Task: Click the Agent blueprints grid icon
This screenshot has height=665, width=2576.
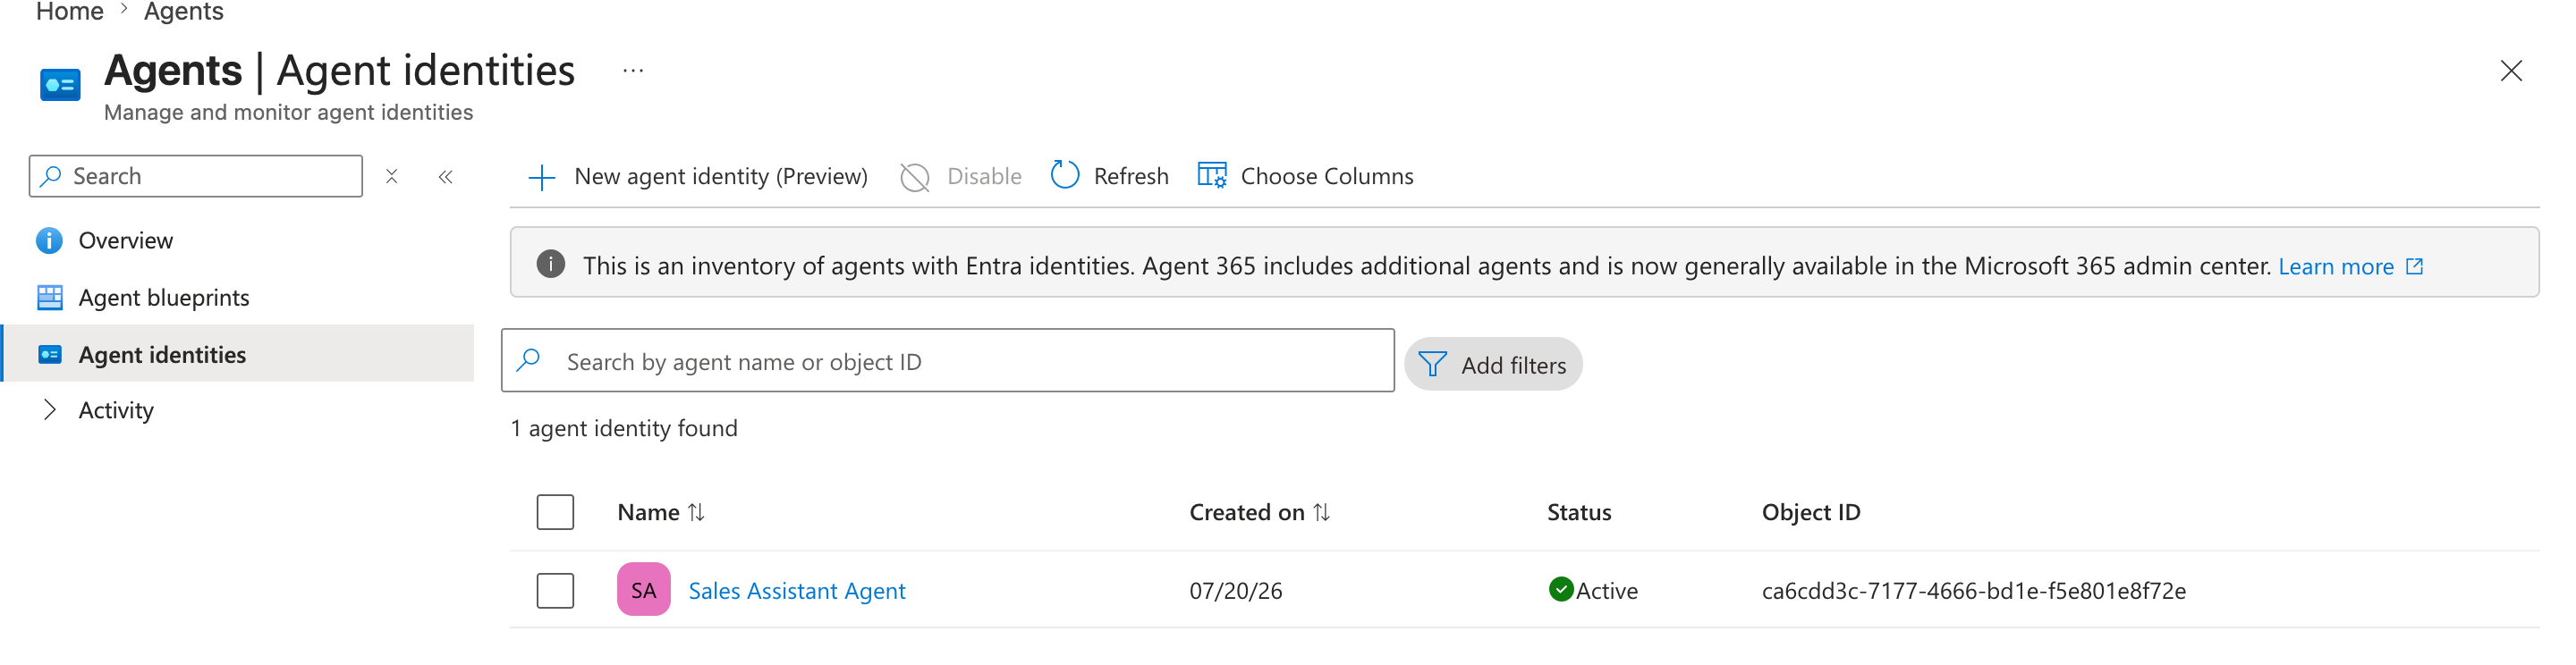Action: click(x=50, y=298)
